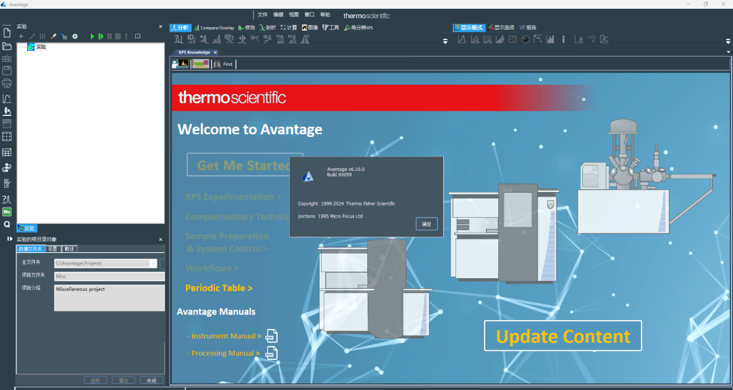Click the TFA analysis icon
This screenshot has height=390, width=733.
[x=280, y=40]
